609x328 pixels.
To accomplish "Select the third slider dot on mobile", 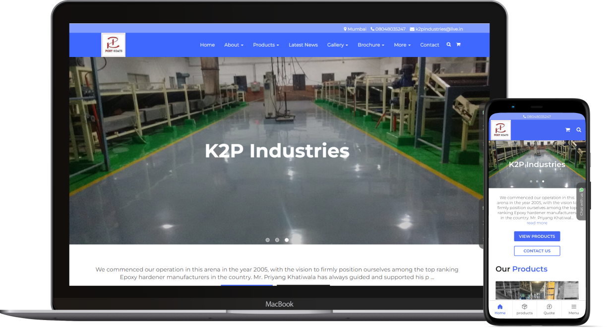I will click(543, 181).
